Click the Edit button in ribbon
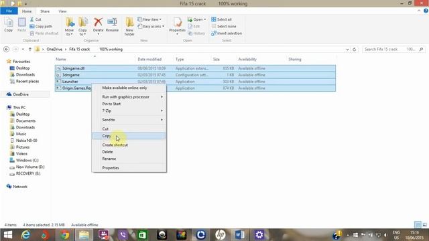This screenshot has height=241, width=429. click(194, 26)
